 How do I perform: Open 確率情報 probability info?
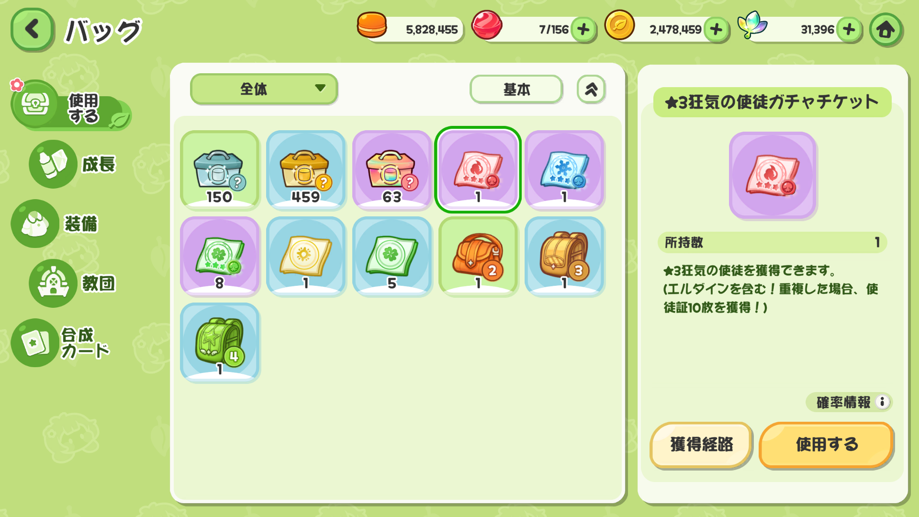pos(849,402)
